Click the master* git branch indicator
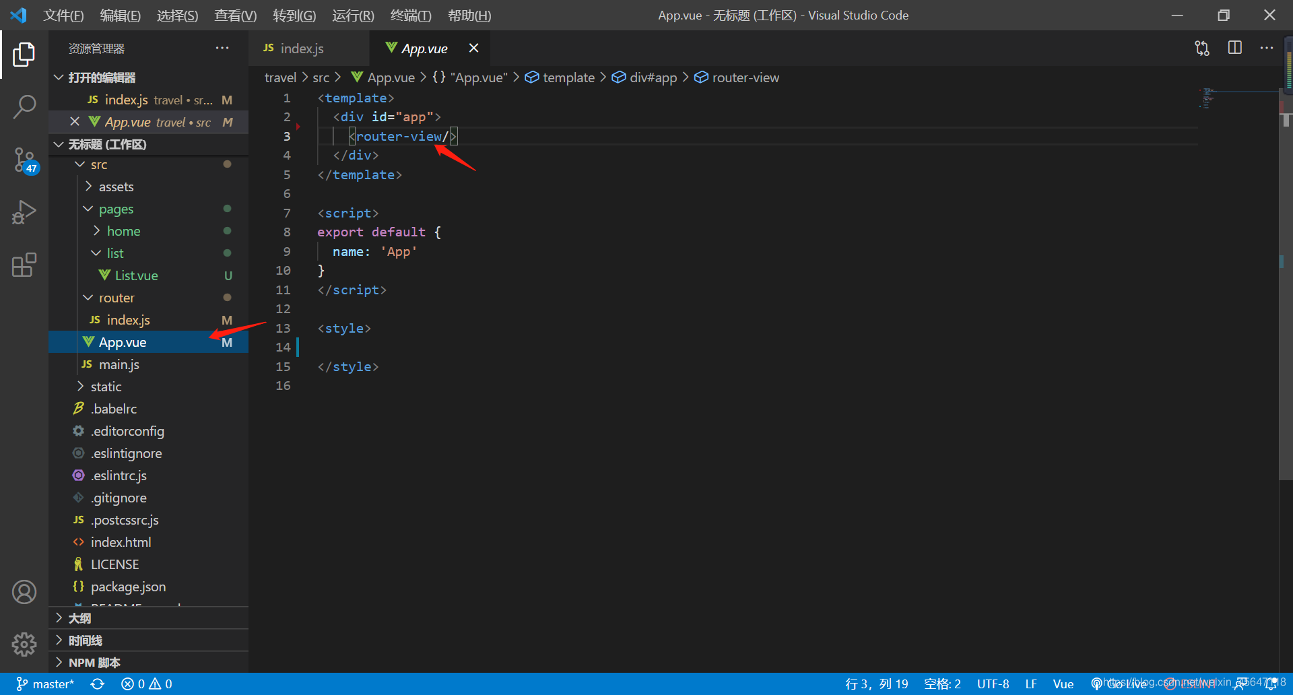This screenshot has width=1293, height=695. coord(44,684)
